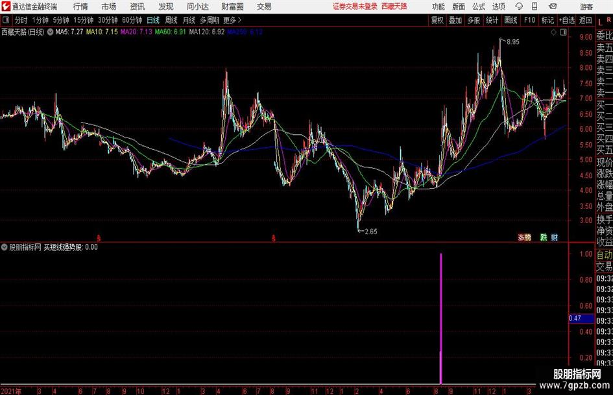Click the MA20: 7.13 indicator value

pyautogui.click(x=136, y=32)
